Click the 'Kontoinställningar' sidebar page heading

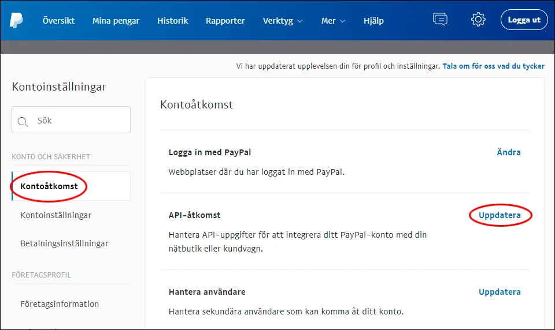(59, 87)
